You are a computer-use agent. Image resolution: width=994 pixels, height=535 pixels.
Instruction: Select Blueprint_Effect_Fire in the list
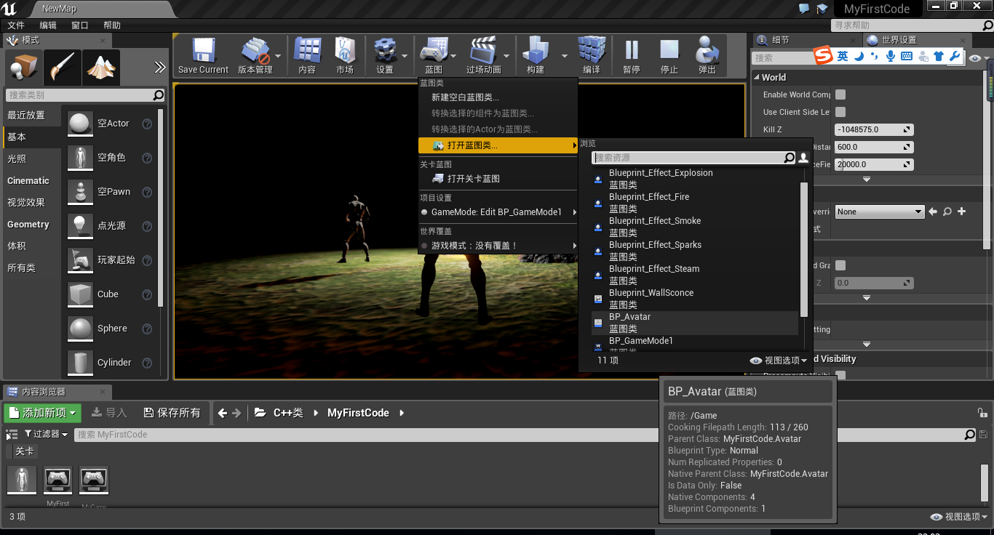click(x=694, y=203)
